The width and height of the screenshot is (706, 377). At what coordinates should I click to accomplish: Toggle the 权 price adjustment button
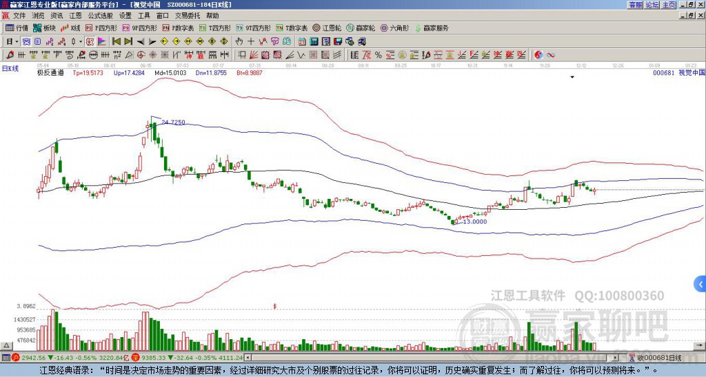pos(90,42)
